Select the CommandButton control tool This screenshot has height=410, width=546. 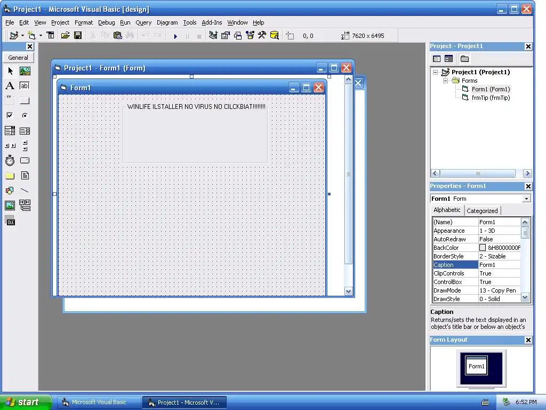pos(25,101)
